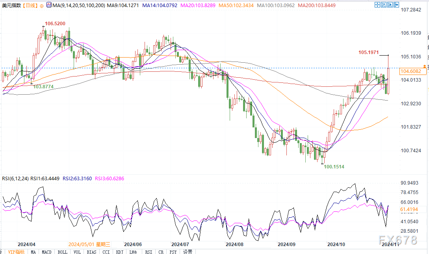Click the MA indicator chart icon

(x=49, y=5)
